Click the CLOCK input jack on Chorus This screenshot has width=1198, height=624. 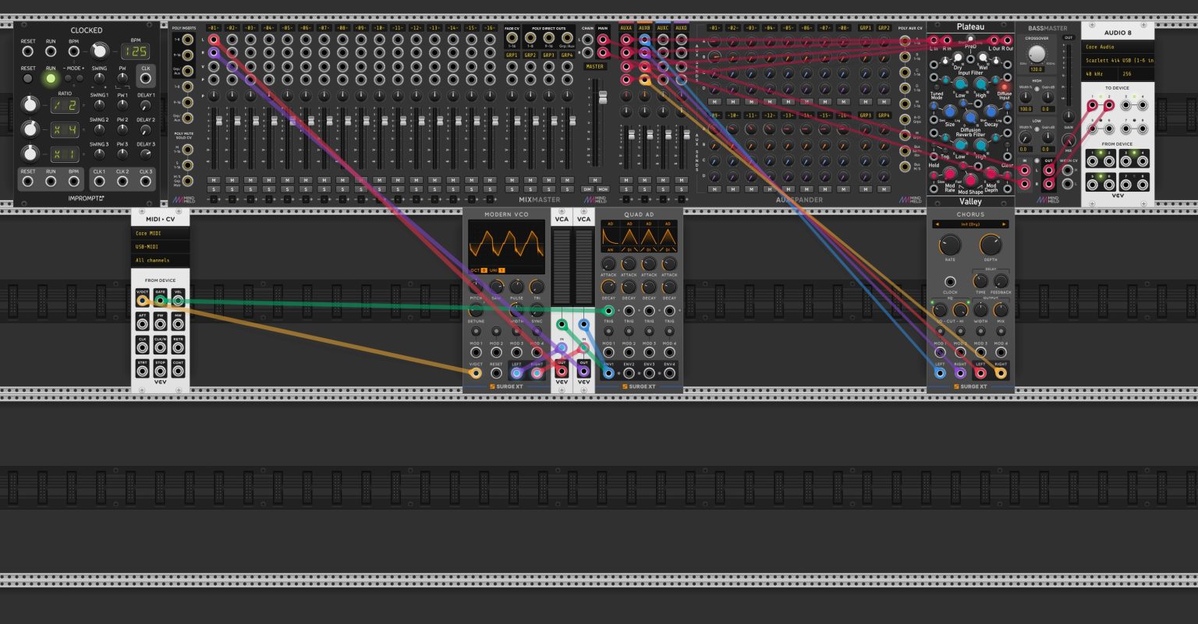coord(950,281)
